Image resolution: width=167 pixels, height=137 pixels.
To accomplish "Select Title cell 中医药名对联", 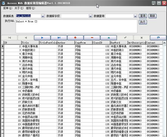I will point(30,117).
